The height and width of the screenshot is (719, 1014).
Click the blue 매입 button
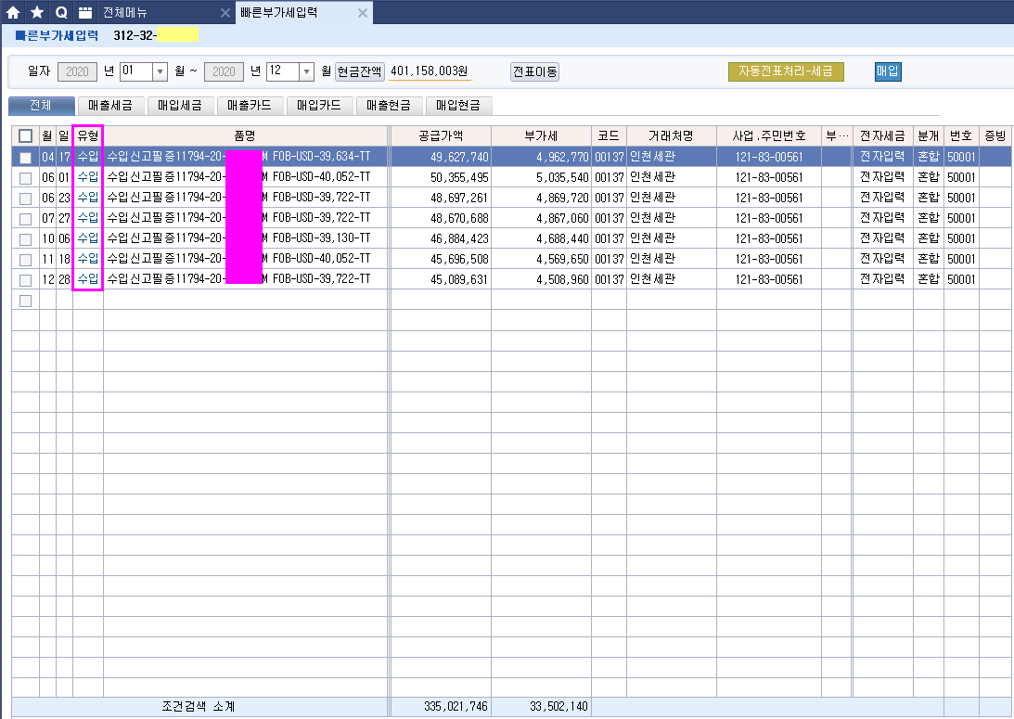(x=888, y=71)
